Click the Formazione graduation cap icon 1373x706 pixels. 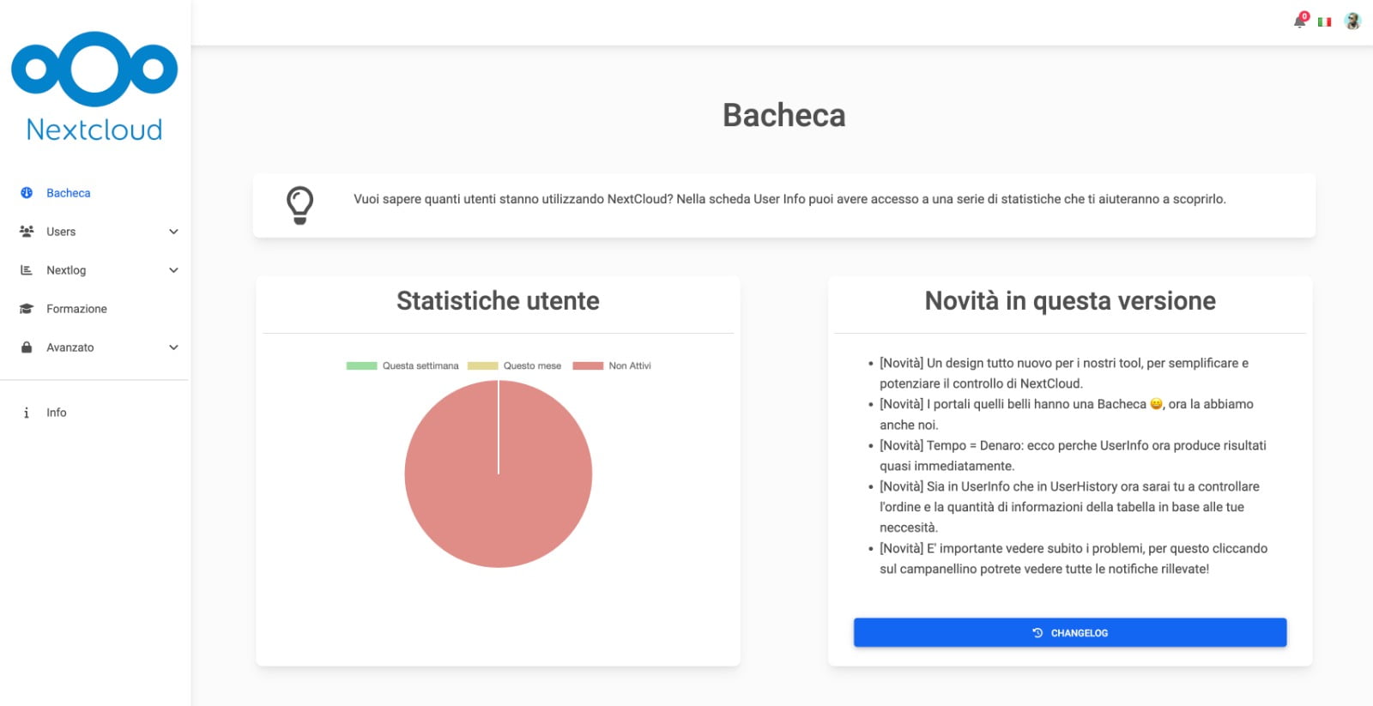tap(27, 309)
